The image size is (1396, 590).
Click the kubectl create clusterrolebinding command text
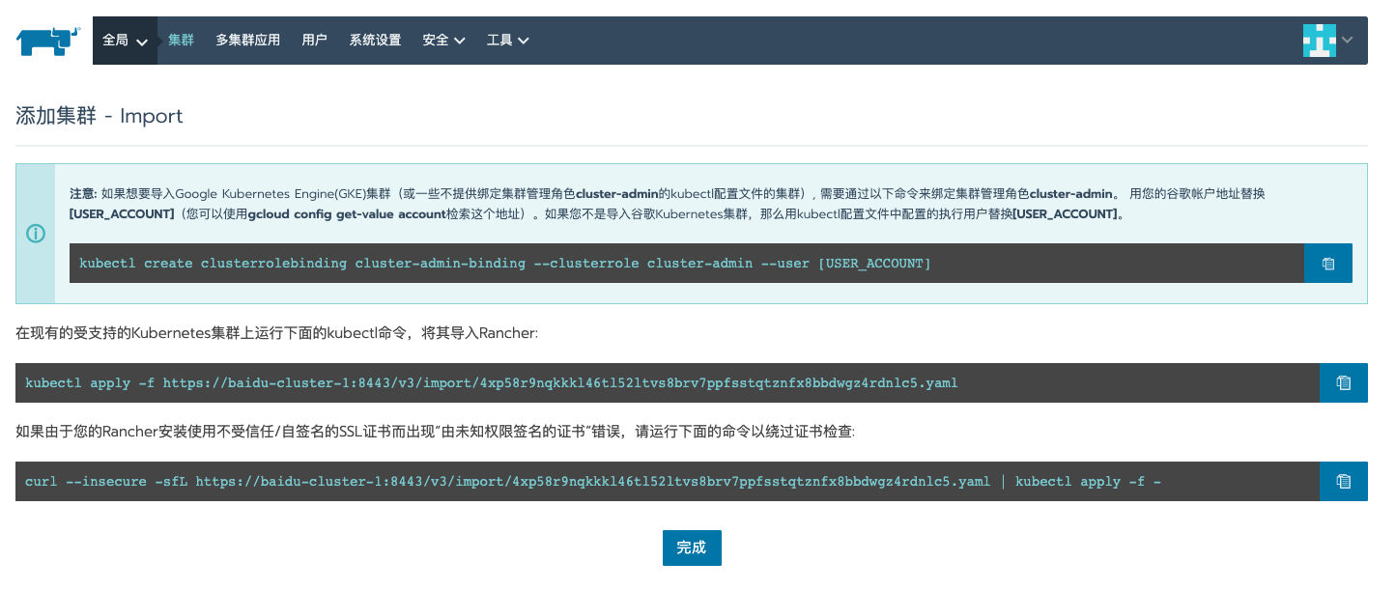click(505, 264)
